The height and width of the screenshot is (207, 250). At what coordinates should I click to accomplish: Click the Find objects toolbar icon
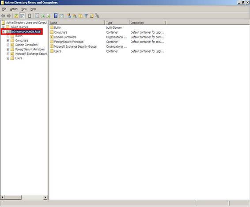[x=92, y=15]
